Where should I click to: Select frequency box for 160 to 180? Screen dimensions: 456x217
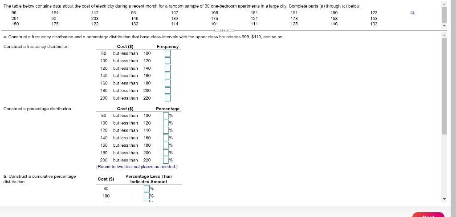pyautogui.click(x=167, y=83)
